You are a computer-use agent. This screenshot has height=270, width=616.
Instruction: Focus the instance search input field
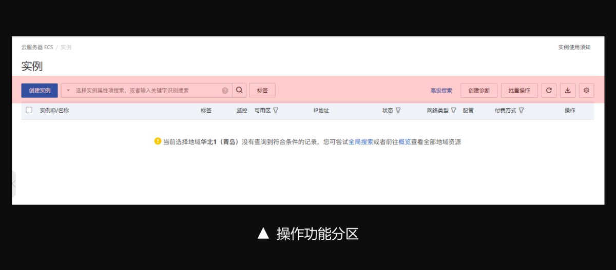pos(146,91)
